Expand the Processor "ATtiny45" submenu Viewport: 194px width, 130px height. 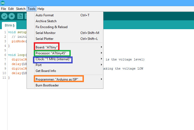pos(65,53)
